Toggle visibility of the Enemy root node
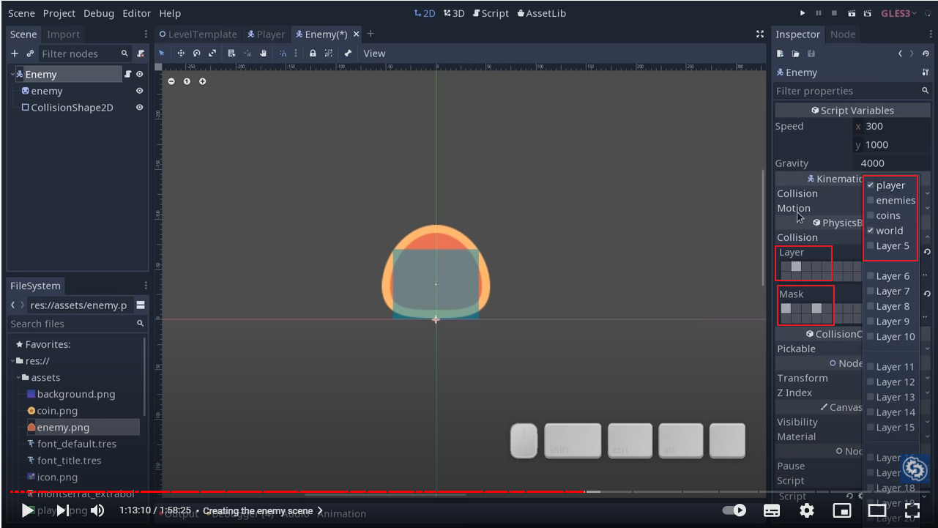 140,74
